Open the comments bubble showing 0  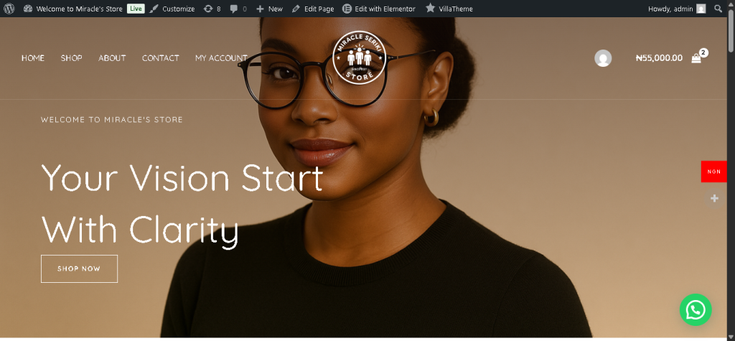[x=238, y=9]
